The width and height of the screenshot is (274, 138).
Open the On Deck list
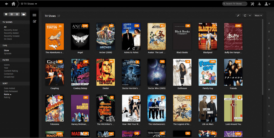[x=8, y=39]
